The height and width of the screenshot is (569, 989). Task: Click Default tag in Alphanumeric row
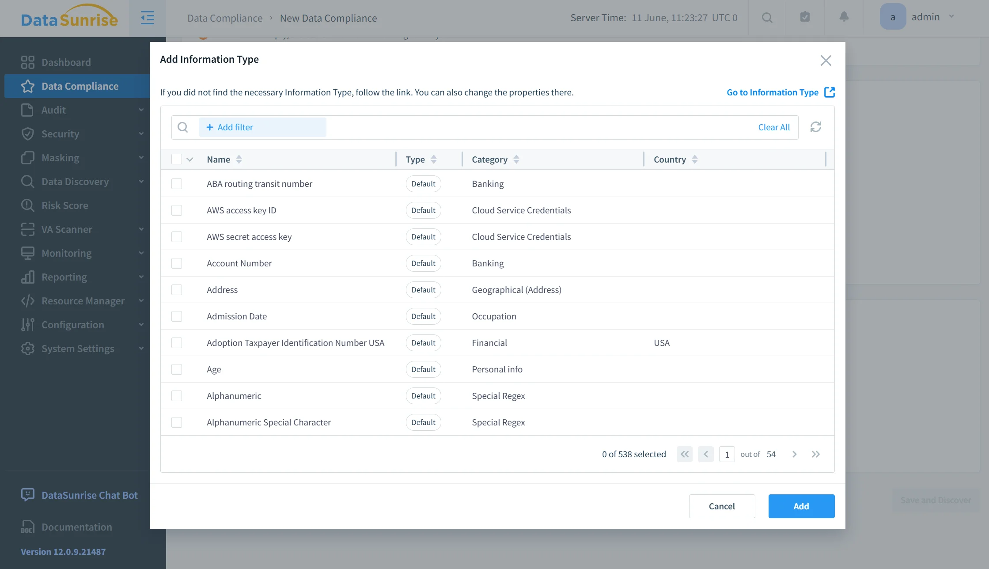(x=423, y=396)
